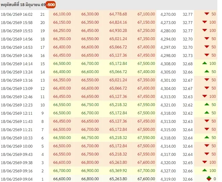Click spot value 4,327.00
The width and height of the screenshot is (222, 182).
tap(168, 171)
